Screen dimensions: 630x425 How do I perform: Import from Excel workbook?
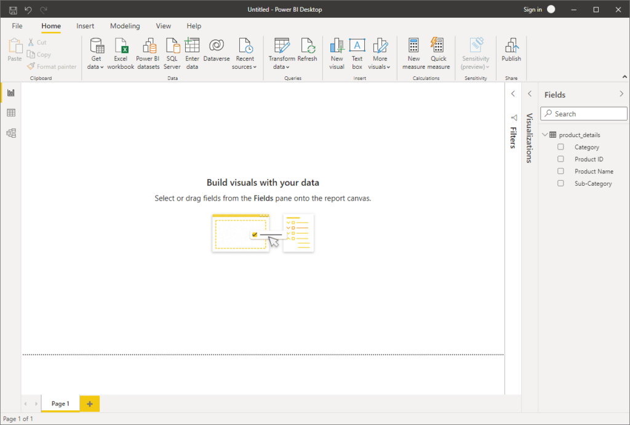121,54
